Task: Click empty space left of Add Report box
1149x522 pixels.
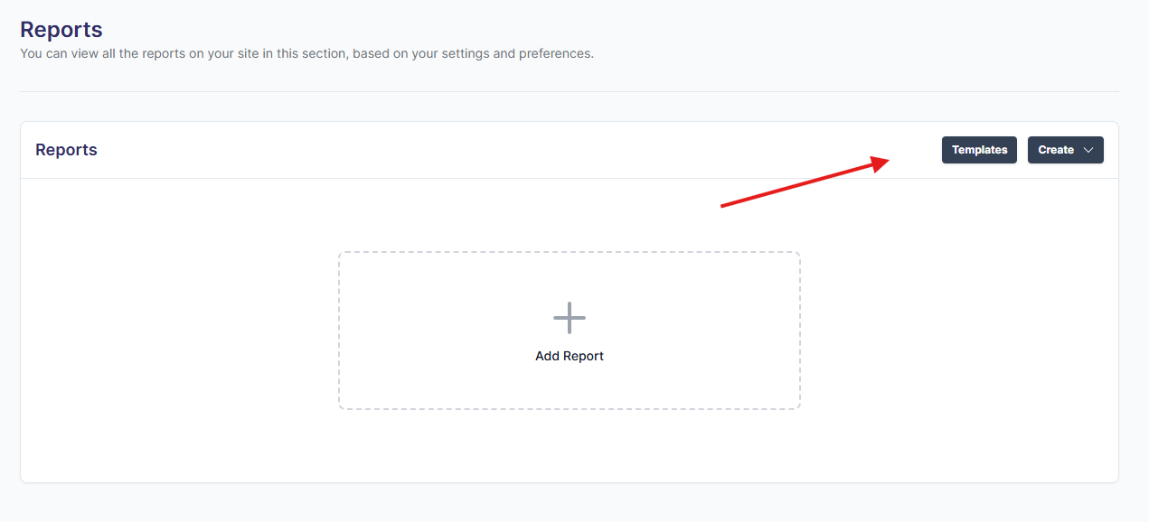Action: coord(181,331)
